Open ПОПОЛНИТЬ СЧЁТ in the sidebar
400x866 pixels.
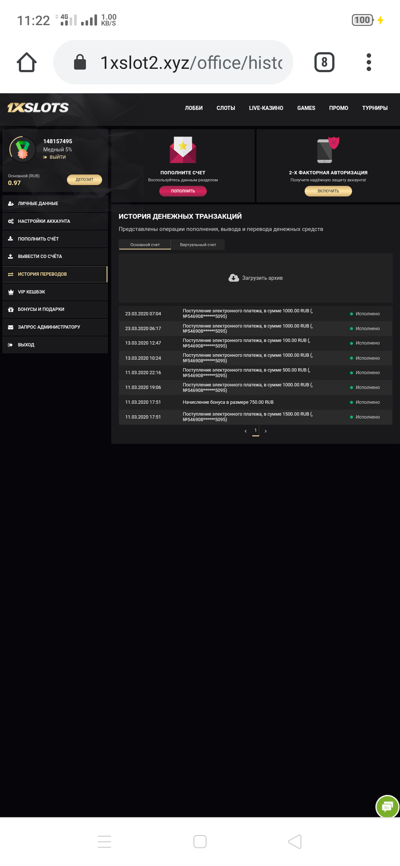point(55,239)
